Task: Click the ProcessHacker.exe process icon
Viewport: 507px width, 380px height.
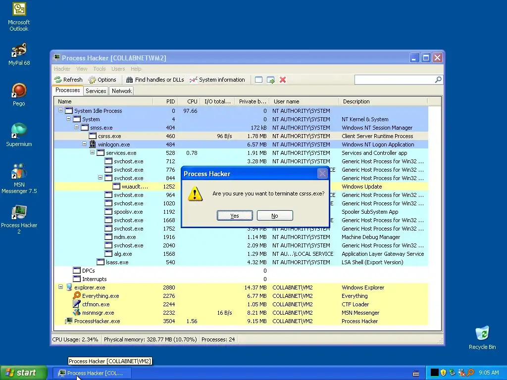Action: pos(69,321)
